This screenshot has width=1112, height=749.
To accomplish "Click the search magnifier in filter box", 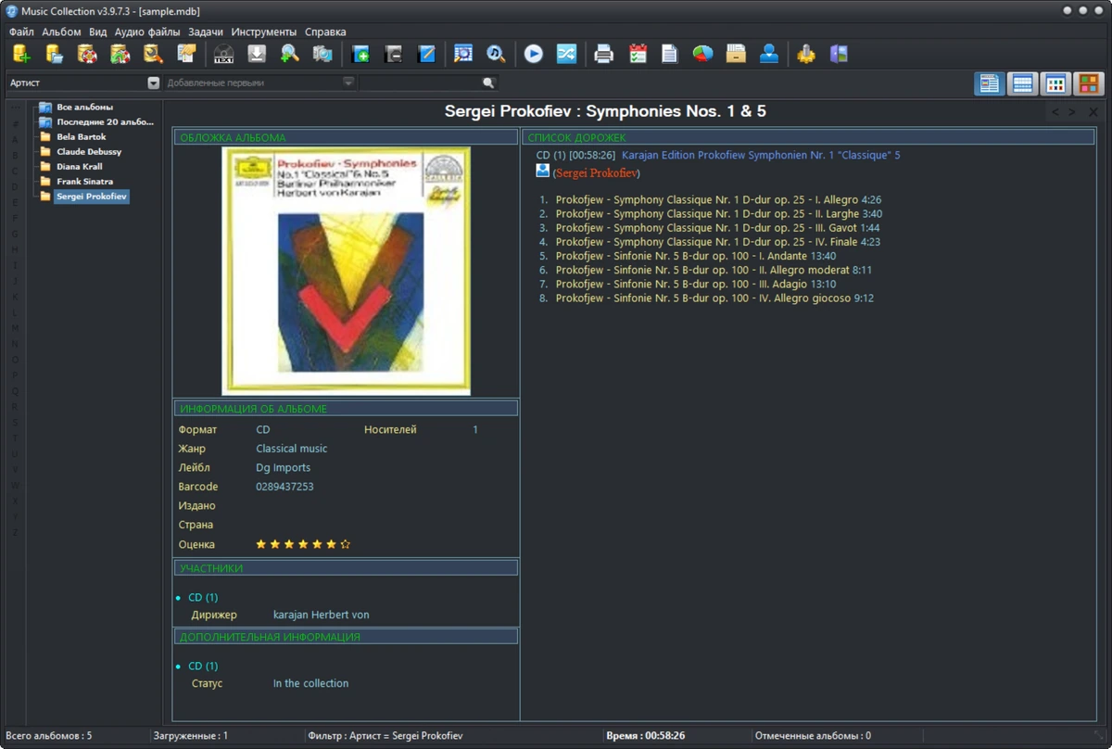I will click(x=489, y=83).
